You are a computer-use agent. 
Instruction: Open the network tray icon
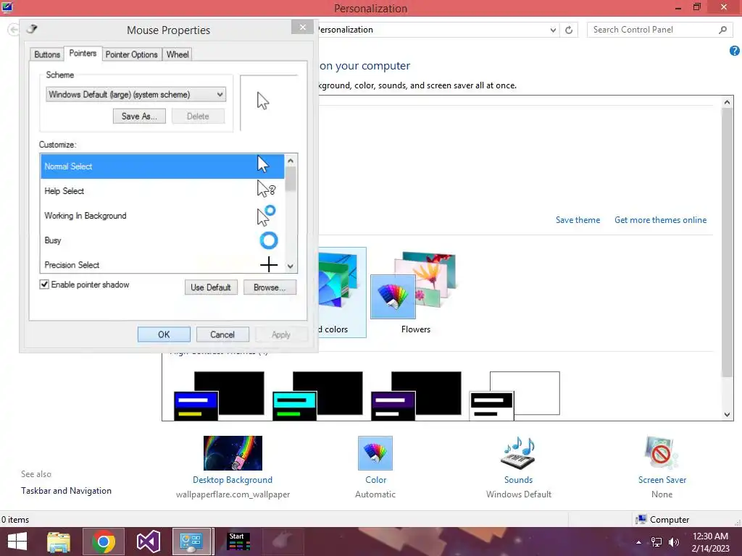click(656, 542)
